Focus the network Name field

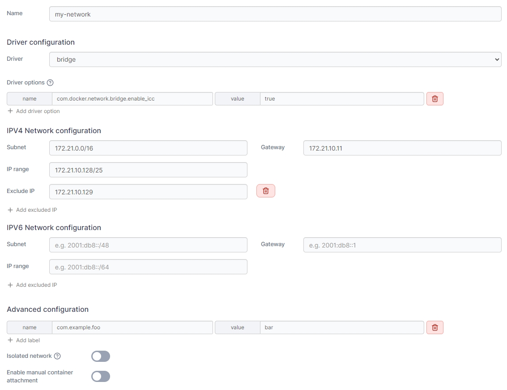pos(275,14)
